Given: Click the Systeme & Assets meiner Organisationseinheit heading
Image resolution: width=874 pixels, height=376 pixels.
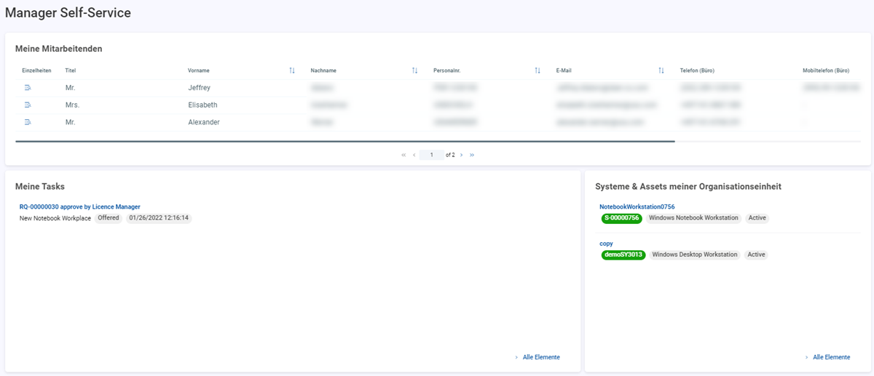Looking at the screenshot, I should click(688, 187).
